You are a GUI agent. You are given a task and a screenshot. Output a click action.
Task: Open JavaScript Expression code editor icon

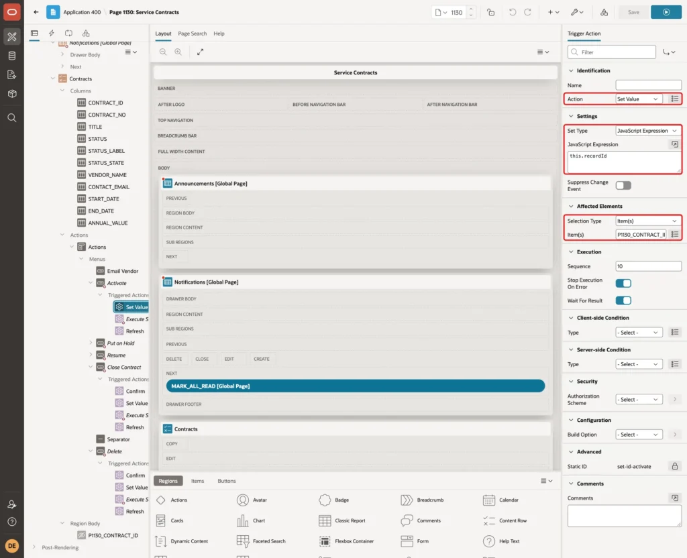(675, 144)
